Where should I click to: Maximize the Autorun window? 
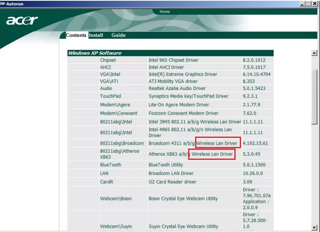(x=308, y=4)
